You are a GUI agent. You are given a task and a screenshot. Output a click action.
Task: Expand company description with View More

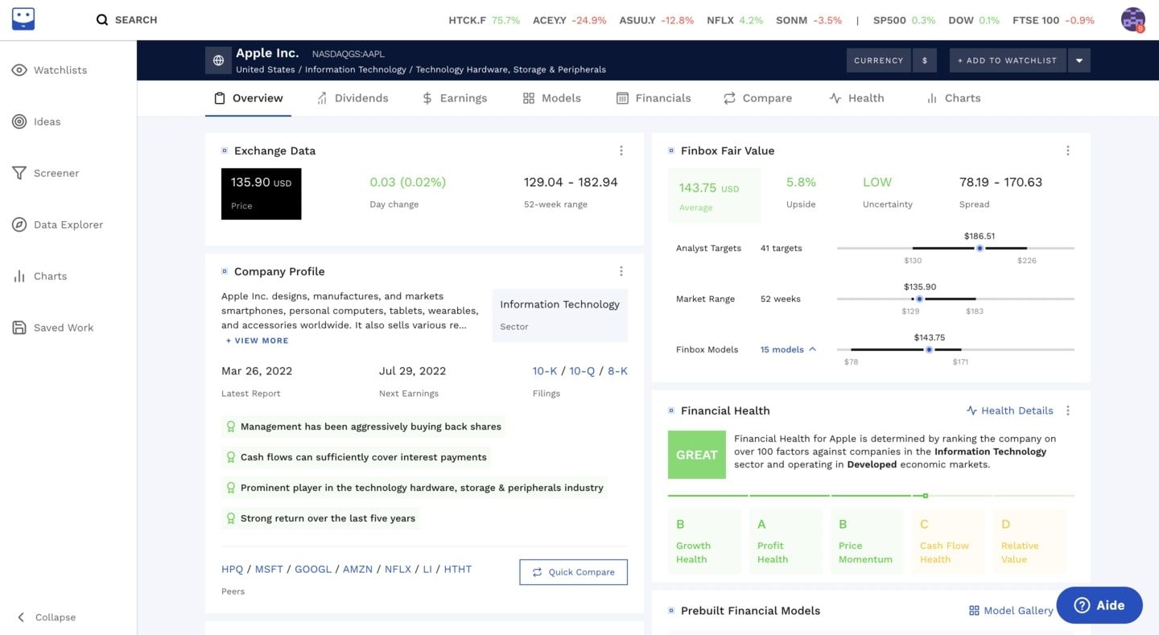257,340
